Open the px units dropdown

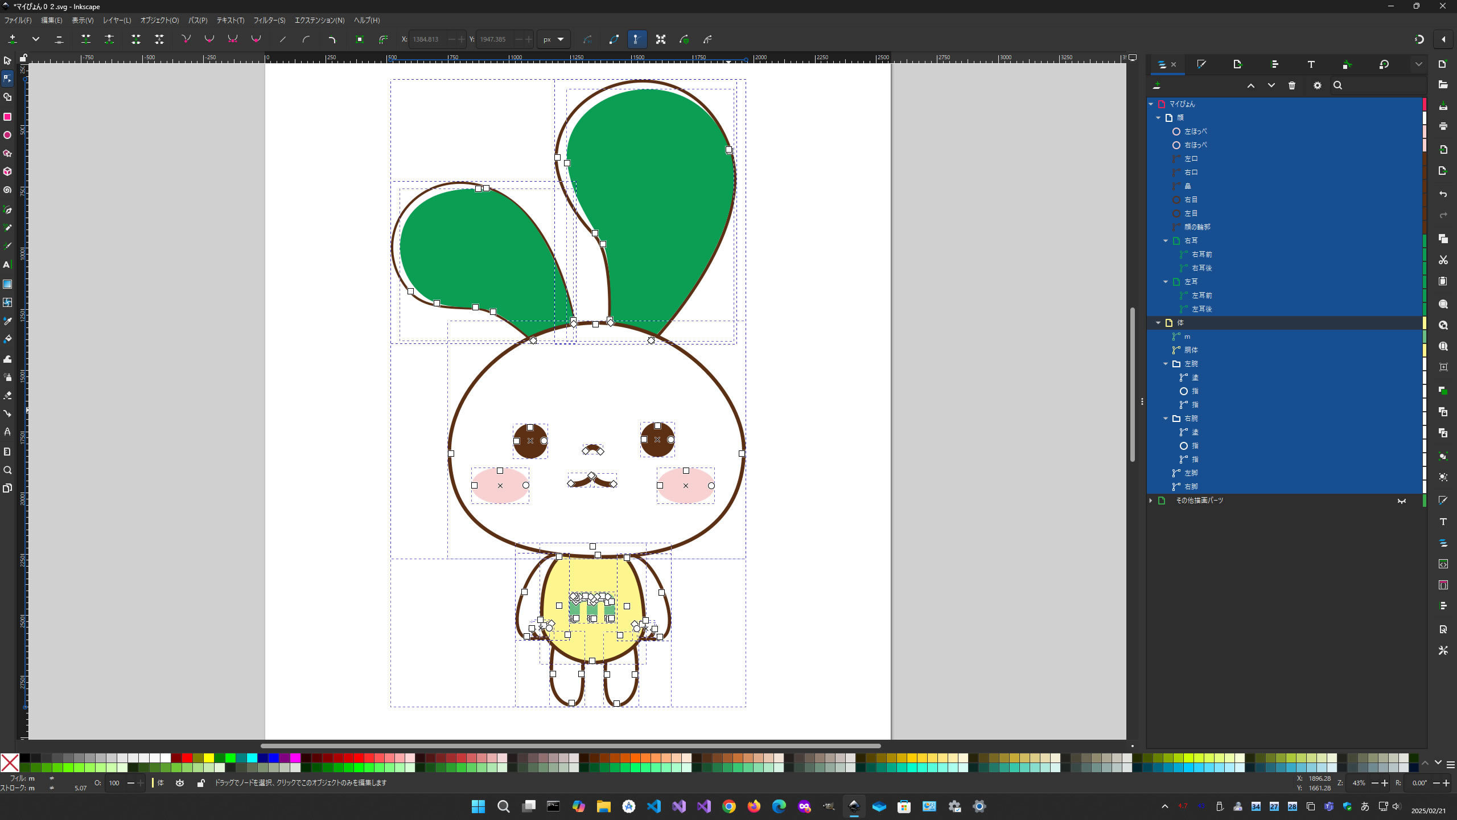553,39
